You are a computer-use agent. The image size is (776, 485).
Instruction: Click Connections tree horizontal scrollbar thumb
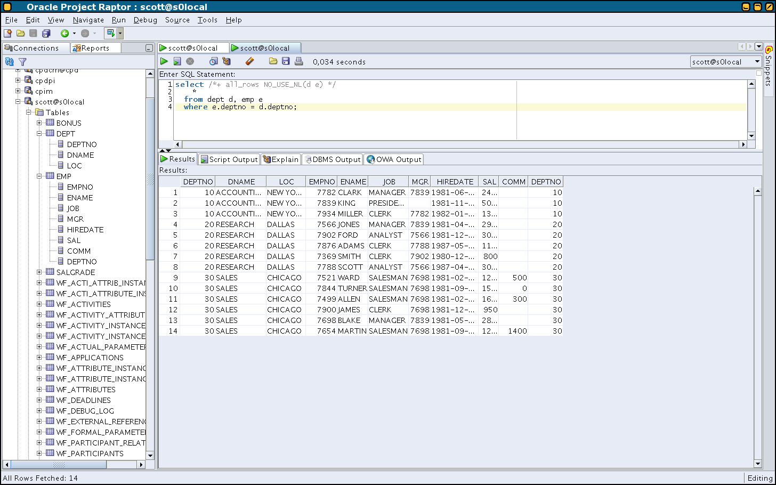tap(59, 465)
